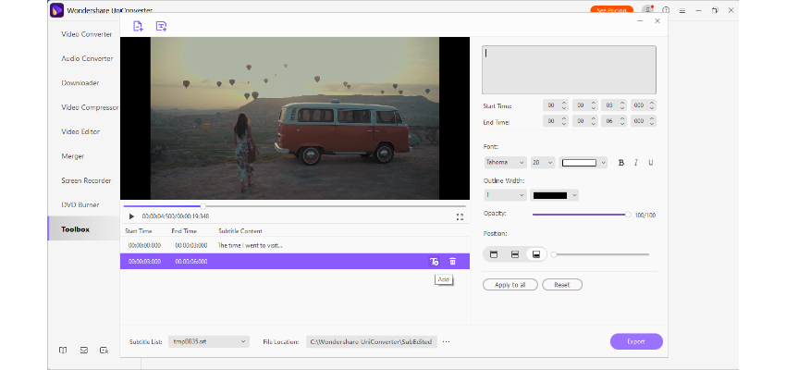Browse file location with ellipsis button
This screenshot has width=786, height=370.
click(x=446, y=342)
